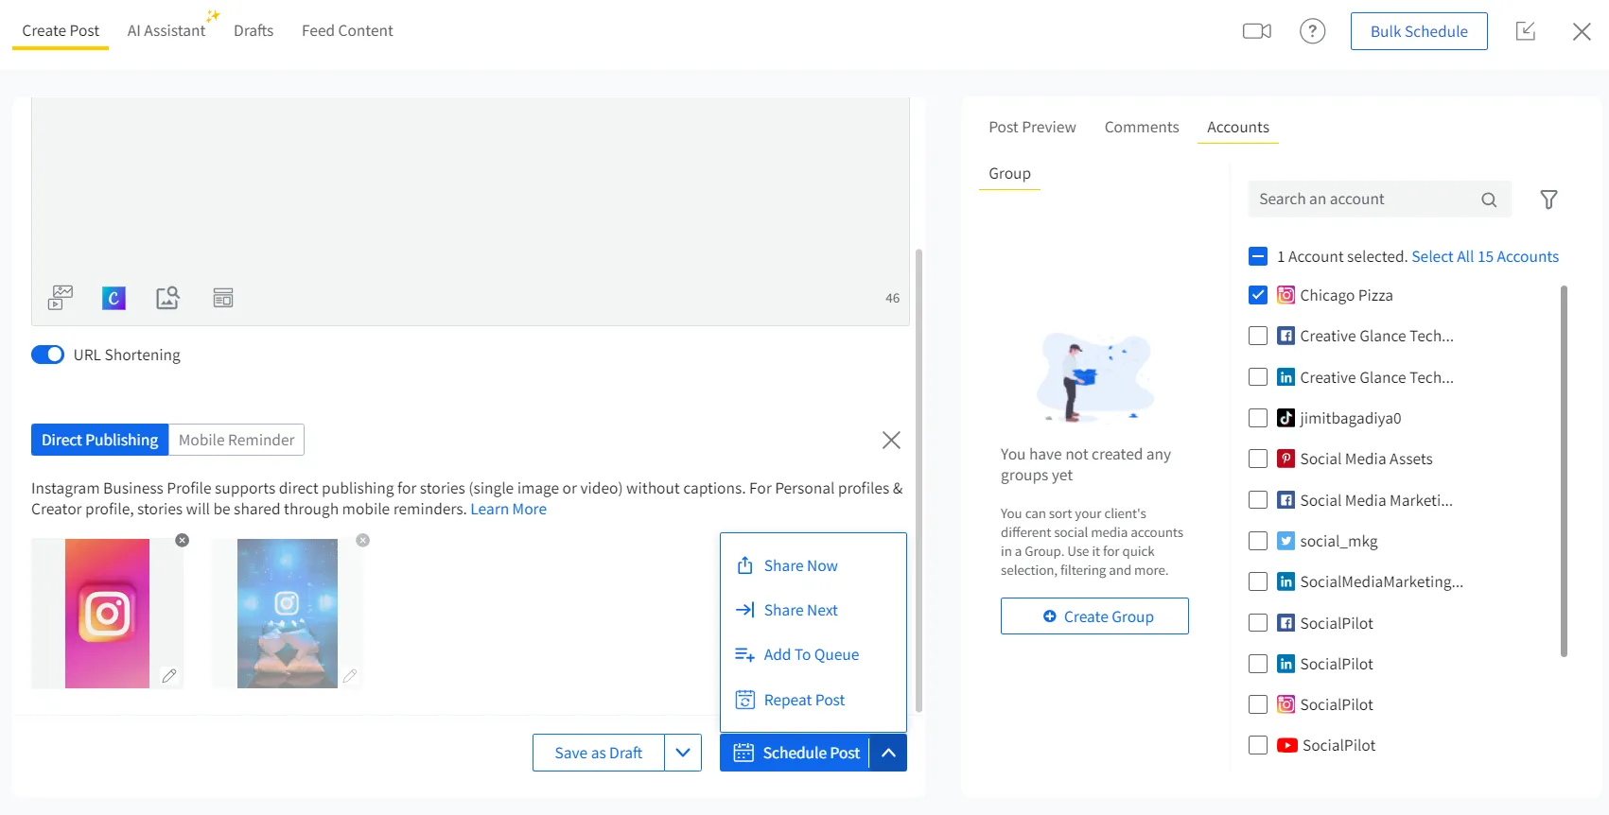Image resolution: width=1609 pixels, height=815 pixels.
Task: Edit the Instagram logo image with pencil
Action: tap(169, 675)
